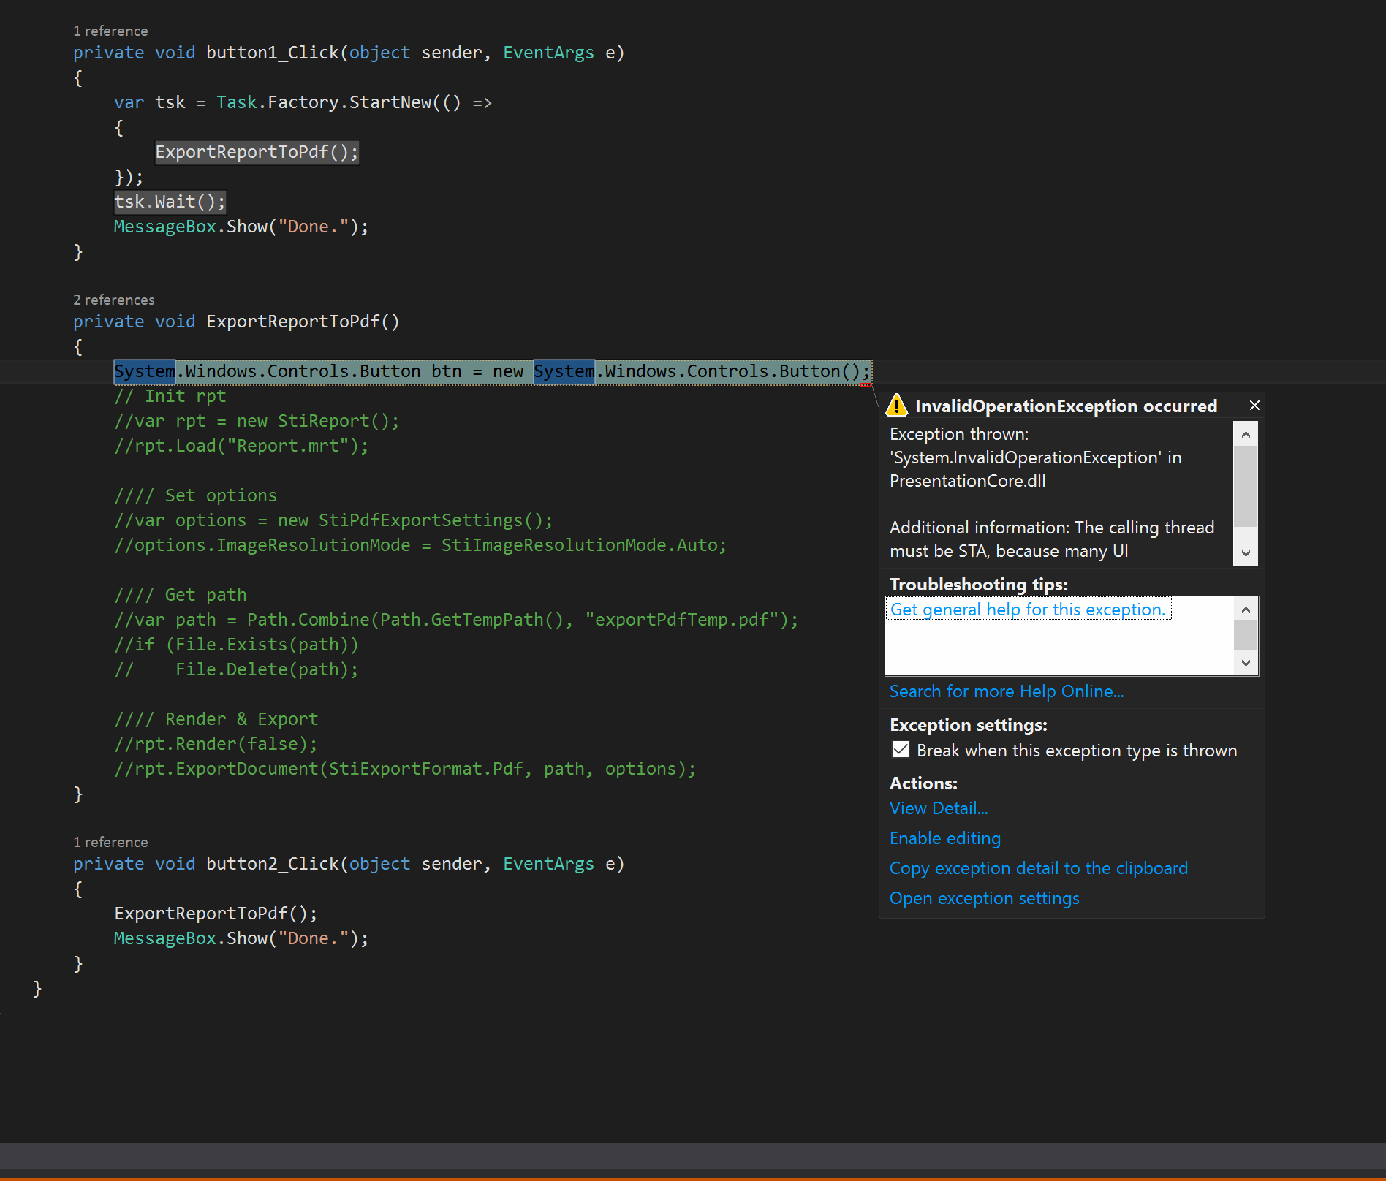Click the '//if (File.Exists(path))' comment line
This screenshot has height=1181, width=1386.
click(x=236, y=645)
